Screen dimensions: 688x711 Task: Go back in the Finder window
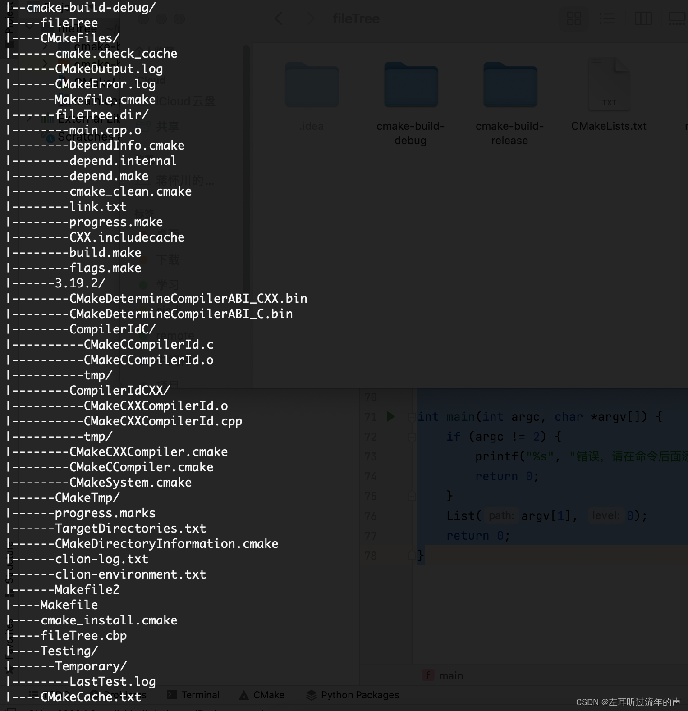click(279, 19)
